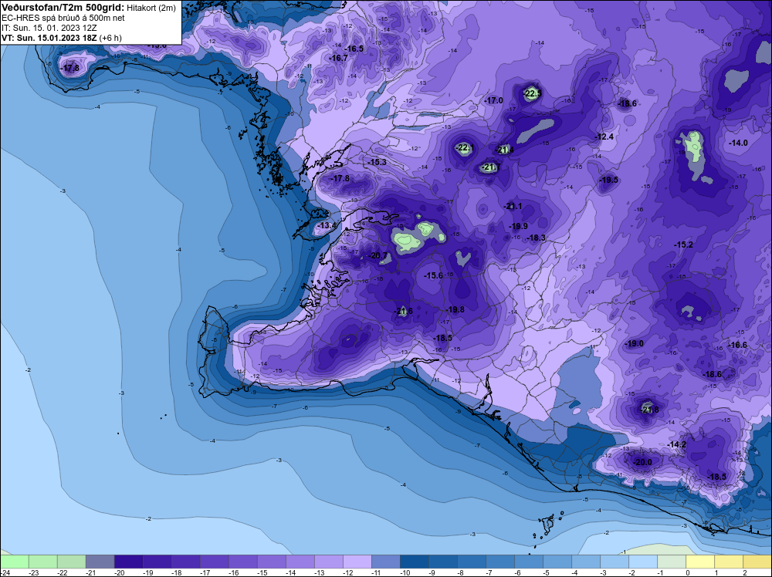Pick the legend swatch labeled -21
Image resolution: width=772 pixels, height=577 pixels.
(x=100, y=562)
